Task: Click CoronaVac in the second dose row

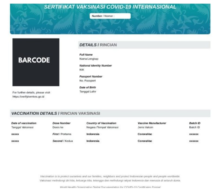Action: coord(145,141)
